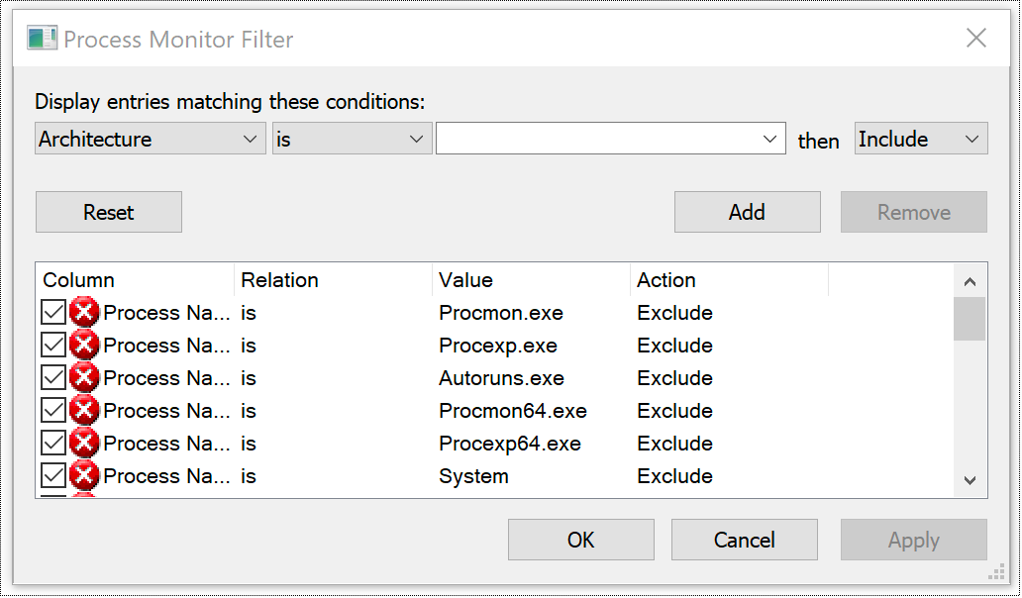Image resolution: width=1022 pixels, height=598 pixels.
Task: Click Exclude action in the Procmon64.exe row
Action: 674,411
